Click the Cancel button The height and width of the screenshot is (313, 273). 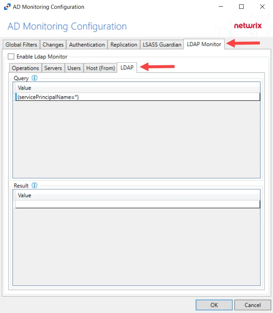point(253,305)
